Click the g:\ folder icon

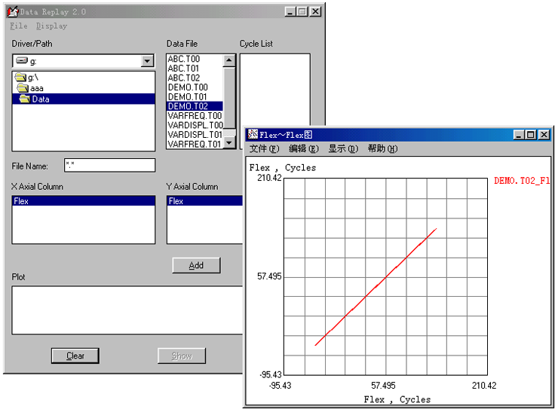tap(20, 77)
